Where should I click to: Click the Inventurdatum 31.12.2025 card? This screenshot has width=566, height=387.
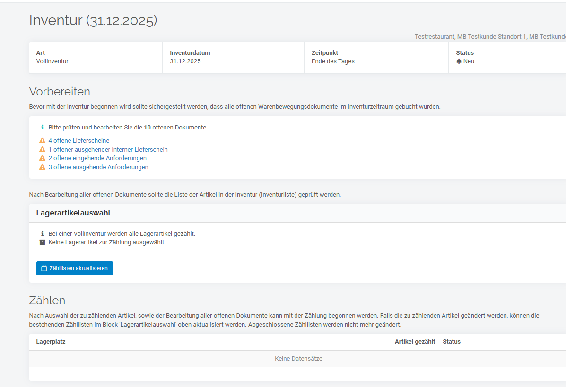pyautogui.click(x=233, y=57)
